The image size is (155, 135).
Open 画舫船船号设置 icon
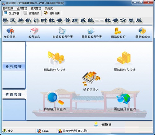point(91,31)
